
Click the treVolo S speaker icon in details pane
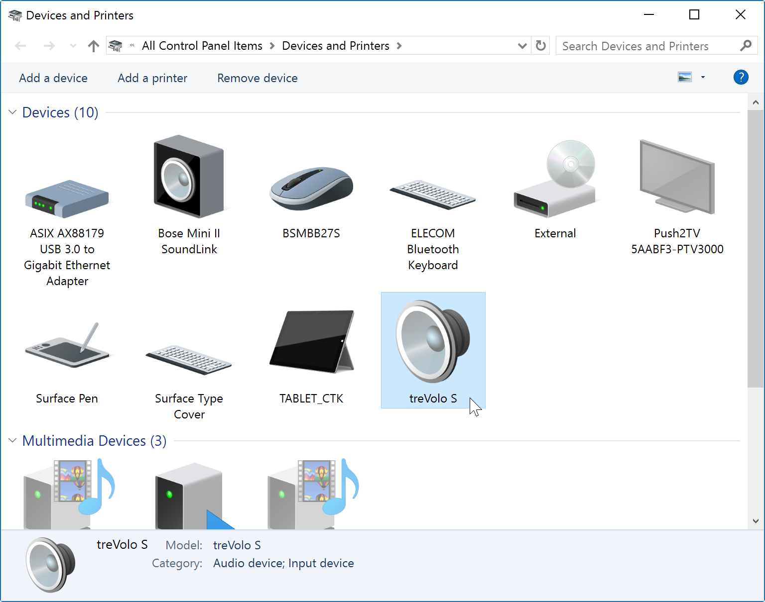pos(50,565)
